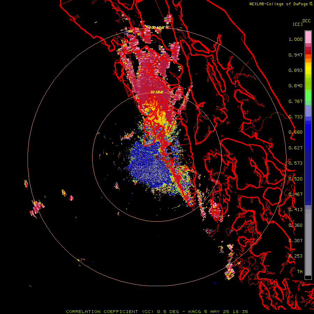Image resolution: width=314 pixels, height=314 pixels.
Task: Pick the light pink swatch atop the color bar
Action: click(x=308, y=37)
